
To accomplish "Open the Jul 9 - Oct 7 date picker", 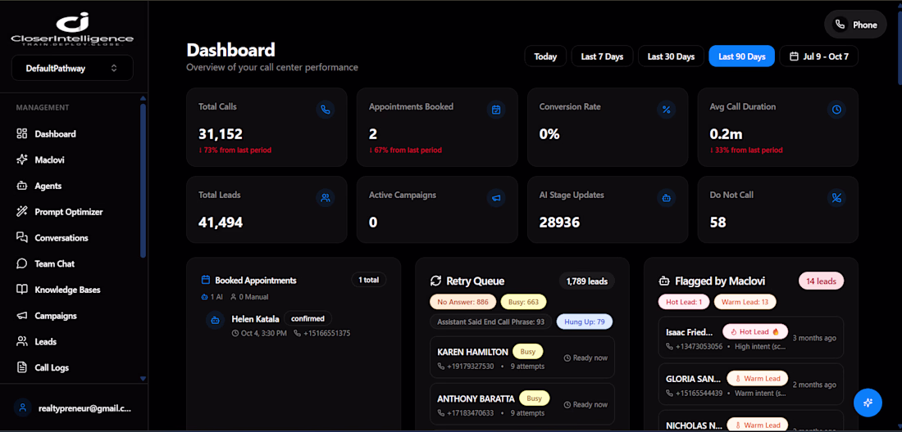I will [819, 56].
